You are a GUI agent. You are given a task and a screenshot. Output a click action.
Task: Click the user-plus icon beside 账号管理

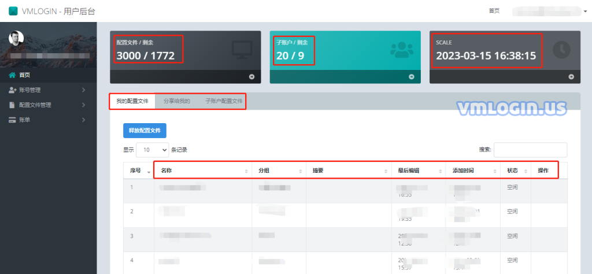[13, 90]
